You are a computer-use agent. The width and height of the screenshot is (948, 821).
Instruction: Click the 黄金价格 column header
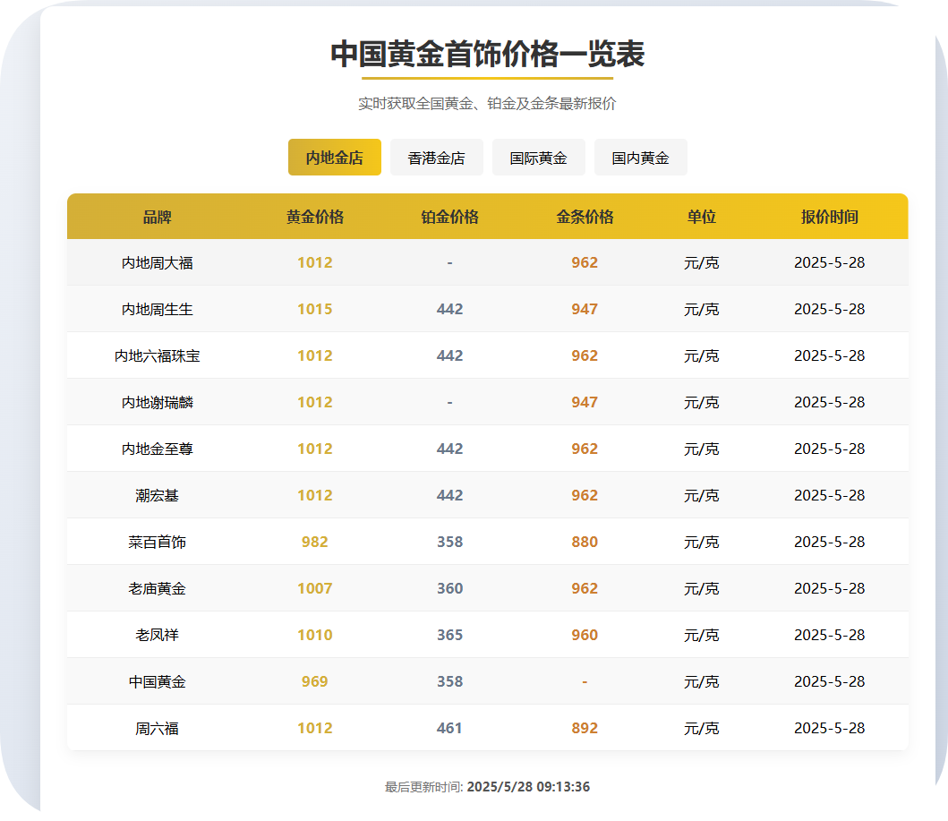coord(315,217)
